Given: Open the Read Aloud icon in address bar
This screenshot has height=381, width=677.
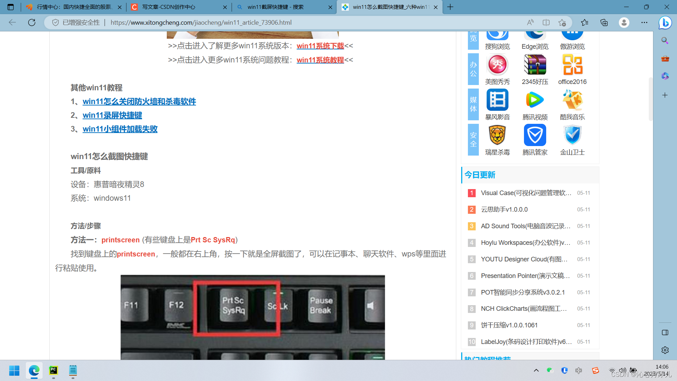Looking at the screenshot, I should (x=530, y=23).
